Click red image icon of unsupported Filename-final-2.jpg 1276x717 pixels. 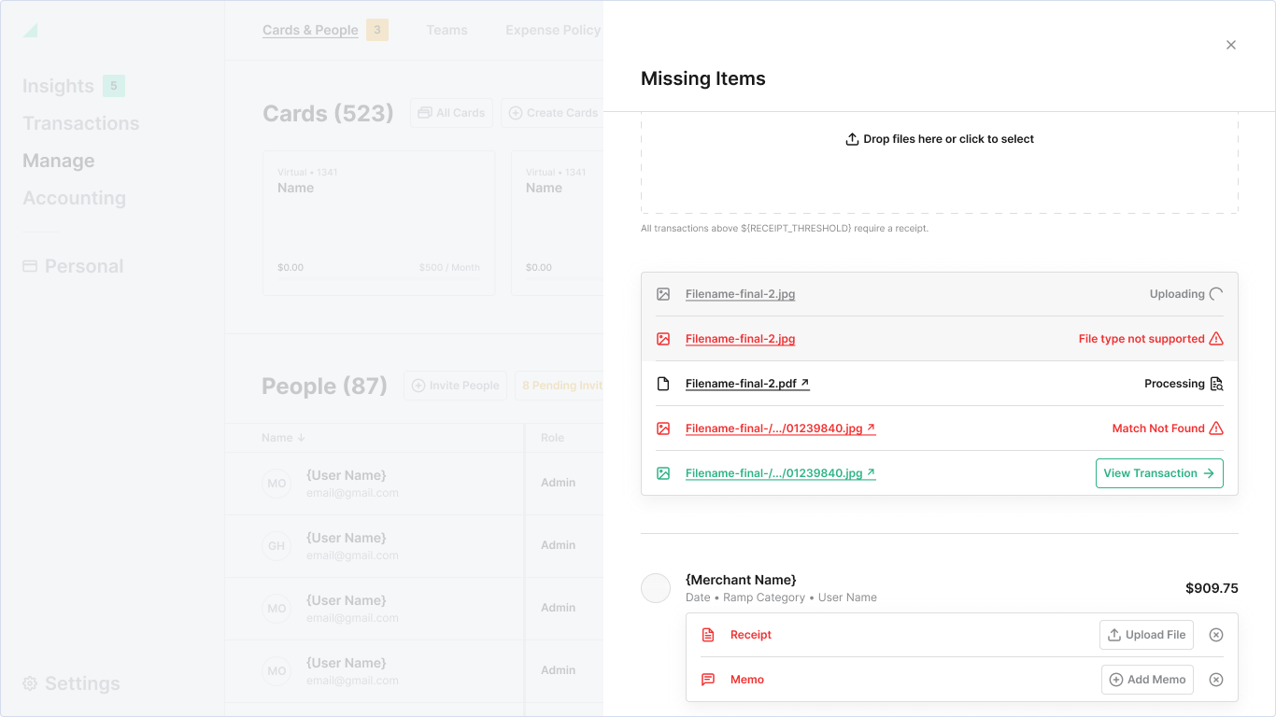(x=663, y=339)
